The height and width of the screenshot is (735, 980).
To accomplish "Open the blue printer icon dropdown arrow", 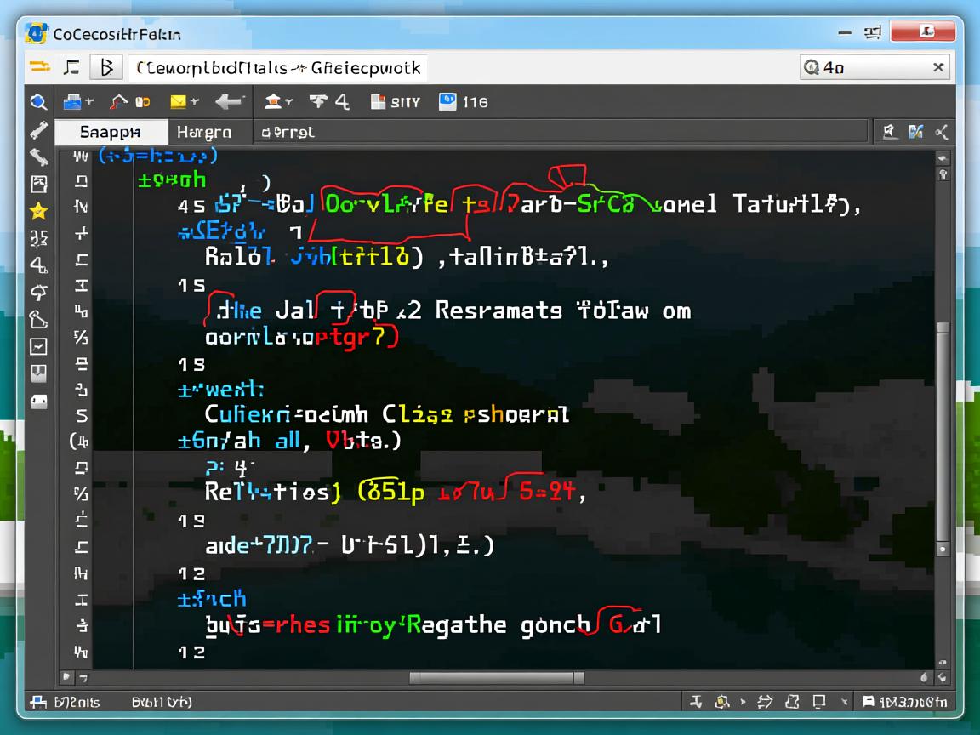I will 89,102.
